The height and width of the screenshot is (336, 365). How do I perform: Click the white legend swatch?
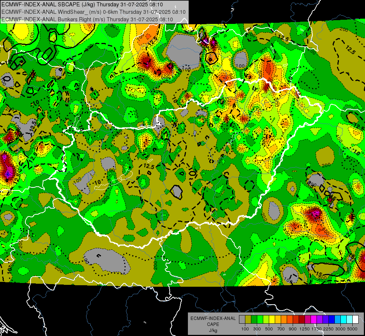click(x=355, y=320)
